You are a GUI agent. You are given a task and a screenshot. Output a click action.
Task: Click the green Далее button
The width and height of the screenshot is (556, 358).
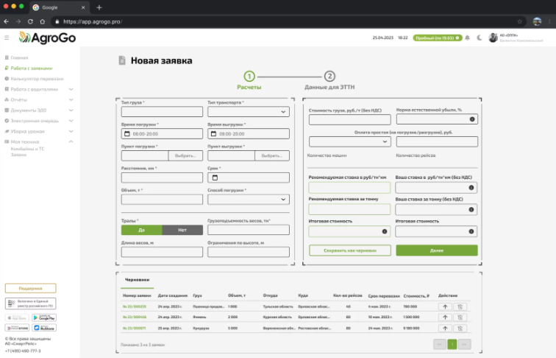pyautogui.click(x=437, y=250)
